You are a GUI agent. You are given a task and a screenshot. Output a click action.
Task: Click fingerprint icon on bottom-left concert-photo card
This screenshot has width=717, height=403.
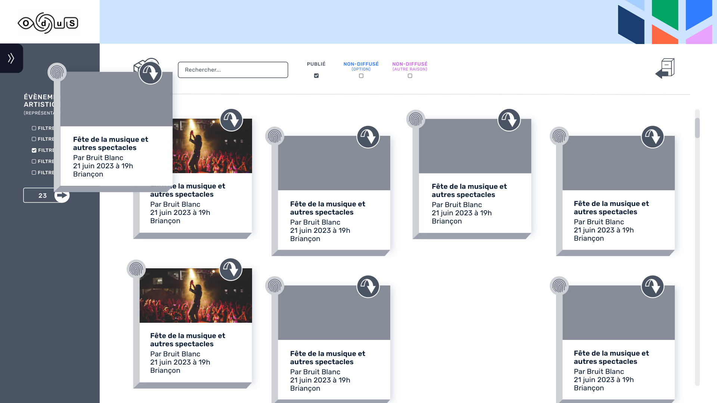(x=136, y=269)
